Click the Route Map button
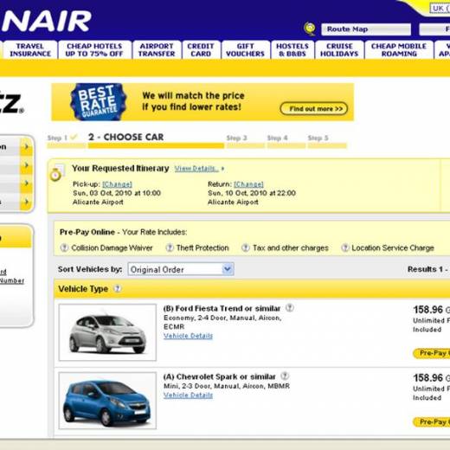The image size is (450, 450). tap(366, 29)
